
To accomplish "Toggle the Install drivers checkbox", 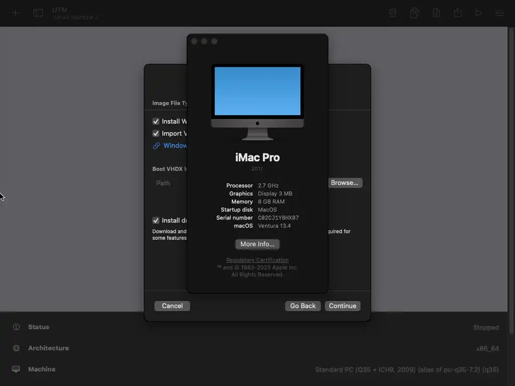I will pos(156,220).
